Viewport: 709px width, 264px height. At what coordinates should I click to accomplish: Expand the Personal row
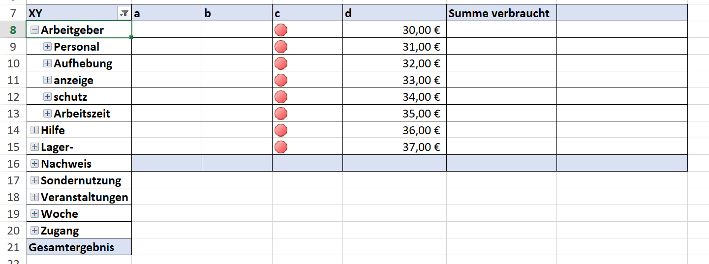point(47,47)
